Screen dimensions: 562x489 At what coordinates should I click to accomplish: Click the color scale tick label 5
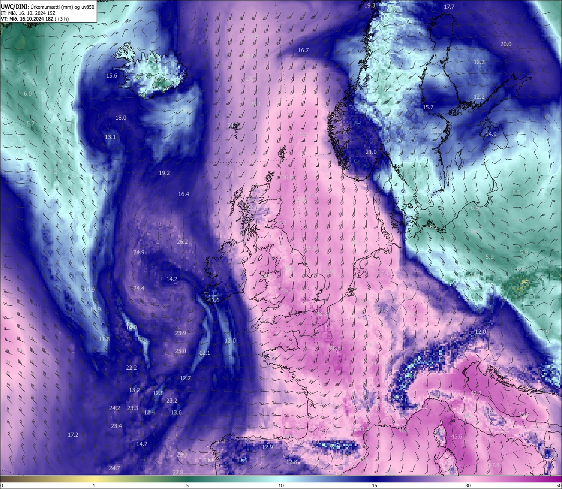click(187, 485)
